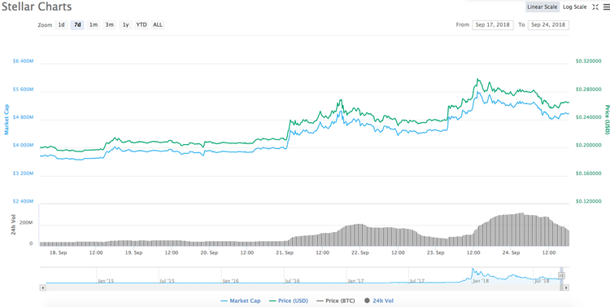Edit the To date field

pyautogui.click(x=548, y=25)
